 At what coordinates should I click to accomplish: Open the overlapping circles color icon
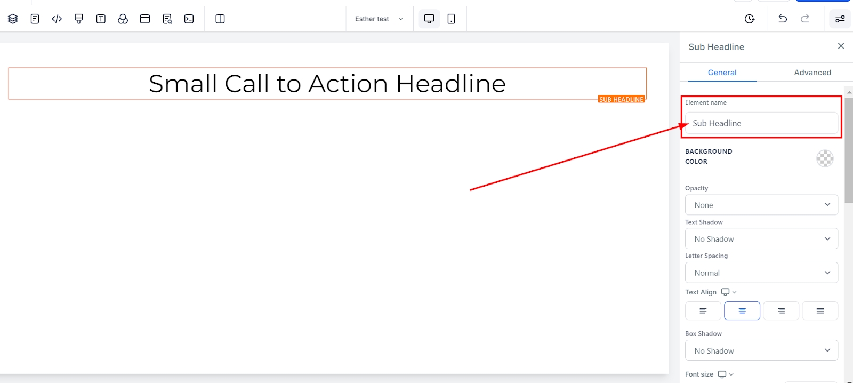123,19
